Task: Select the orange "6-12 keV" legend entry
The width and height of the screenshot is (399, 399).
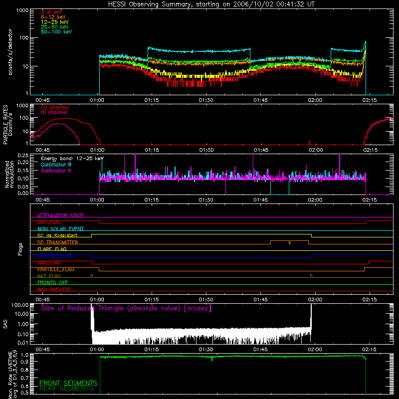Action: point(53,17)
